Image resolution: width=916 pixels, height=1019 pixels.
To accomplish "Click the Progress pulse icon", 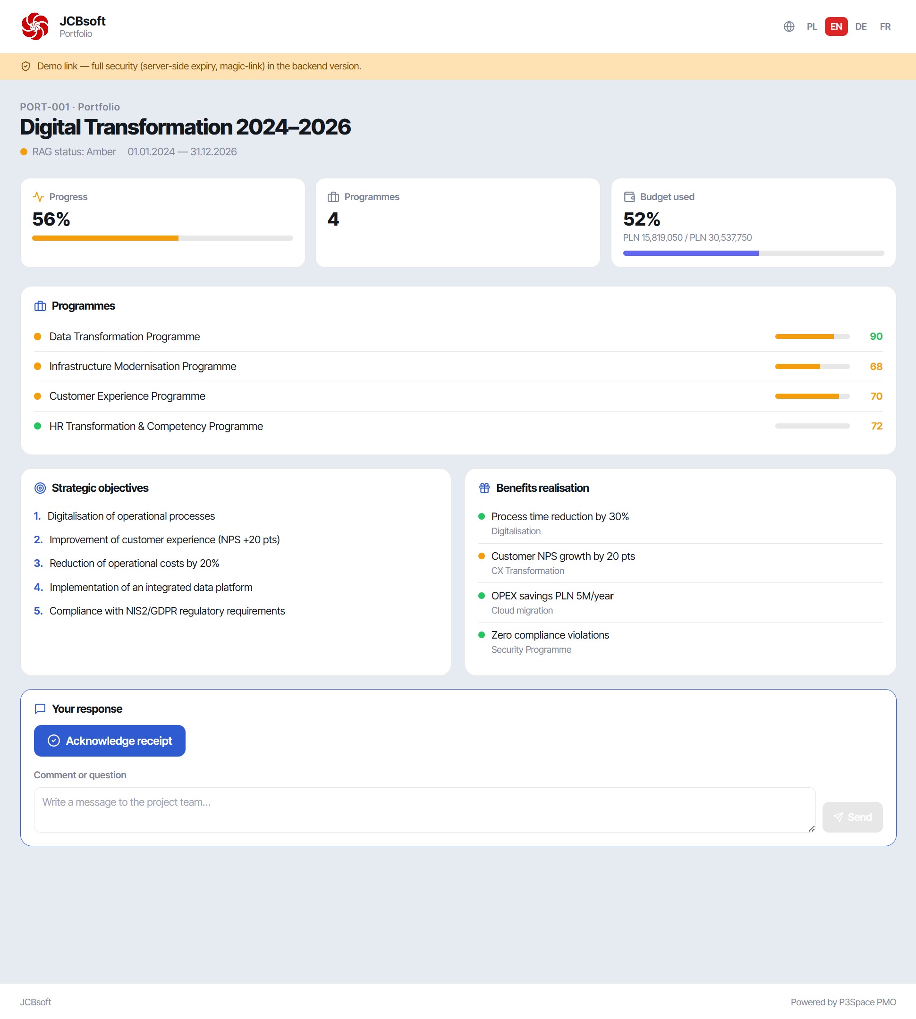I will tap(38, 197).
